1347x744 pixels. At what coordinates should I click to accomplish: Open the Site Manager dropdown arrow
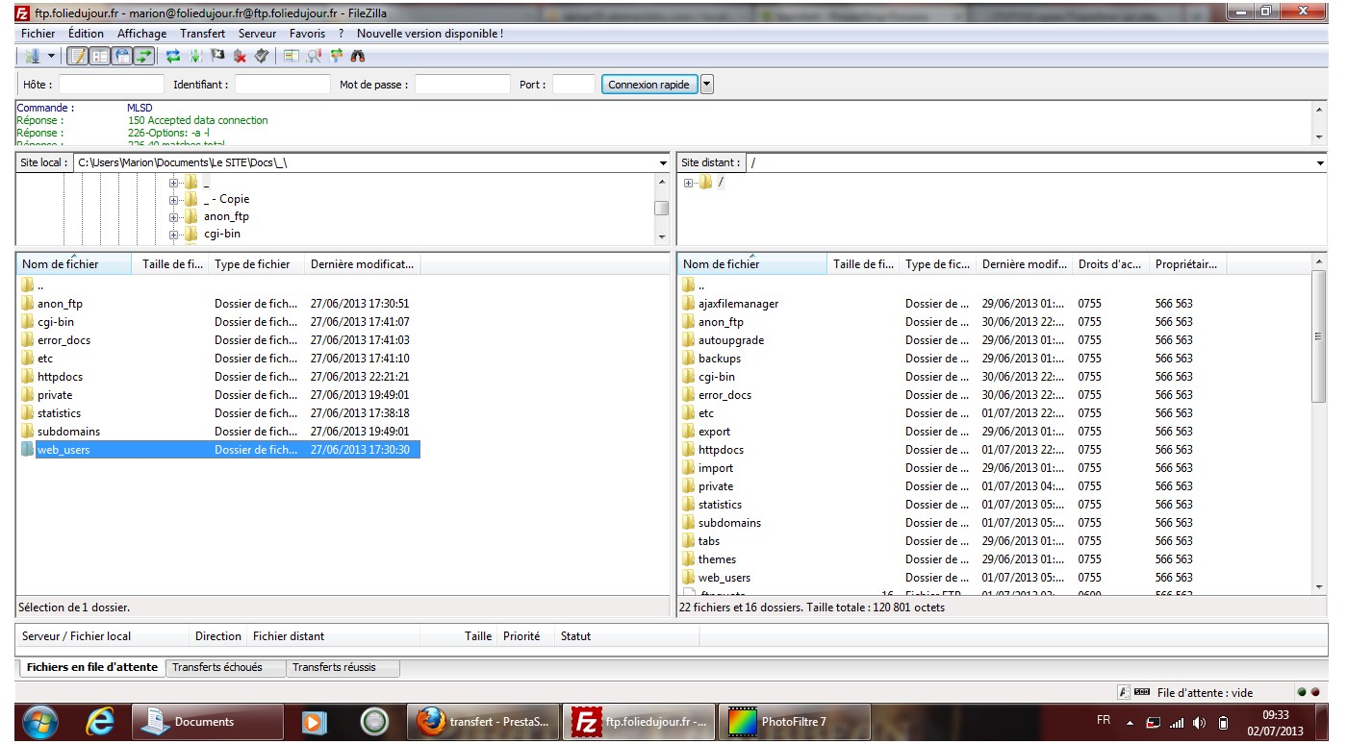[x=51, y=56]
